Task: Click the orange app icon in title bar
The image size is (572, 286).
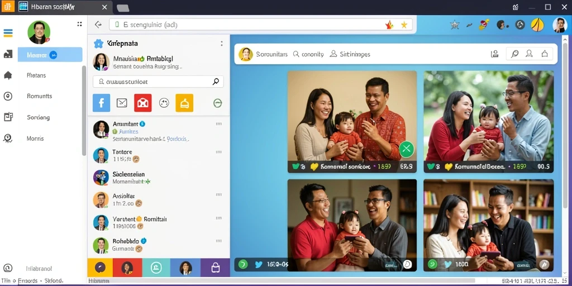Action: pyautogui.click(x=8, y=7)
